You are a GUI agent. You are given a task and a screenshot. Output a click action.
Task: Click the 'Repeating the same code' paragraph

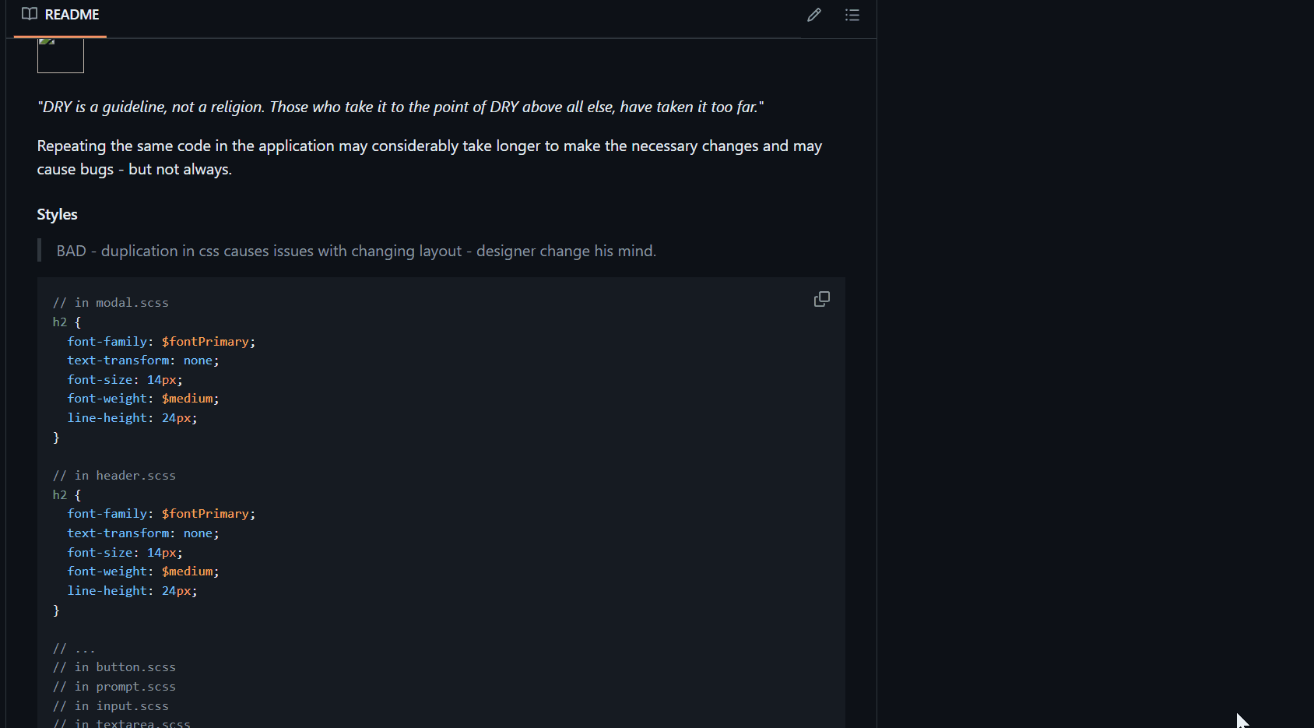point(430,157)
